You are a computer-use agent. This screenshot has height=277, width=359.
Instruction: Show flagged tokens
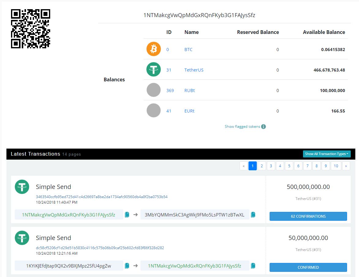coord(241,126)
